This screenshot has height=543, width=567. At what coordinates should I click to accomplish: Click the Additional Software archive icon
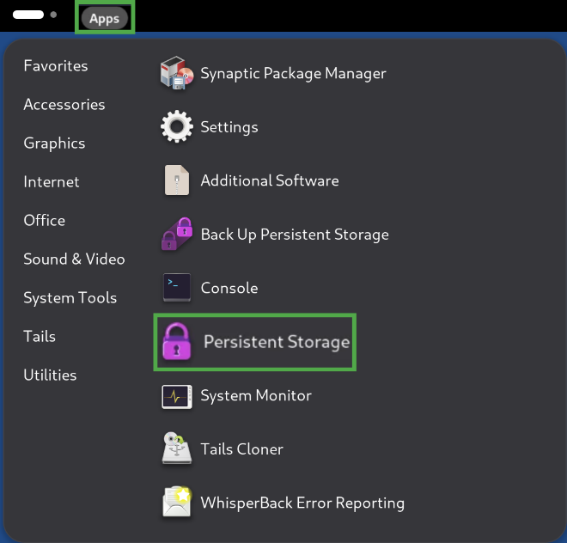click(177, 180)
